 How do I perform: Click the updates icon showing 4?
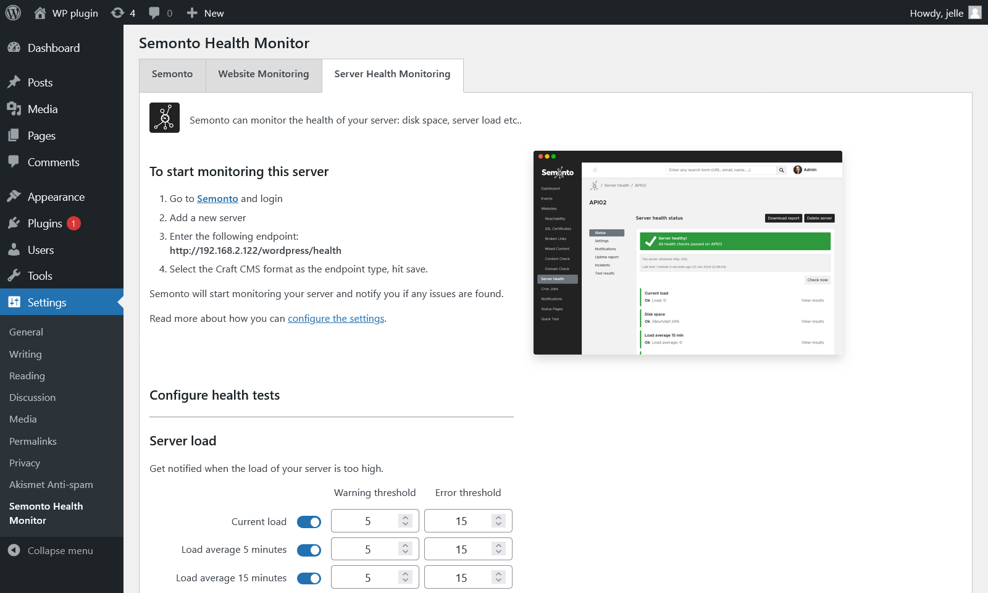point(117,13)
